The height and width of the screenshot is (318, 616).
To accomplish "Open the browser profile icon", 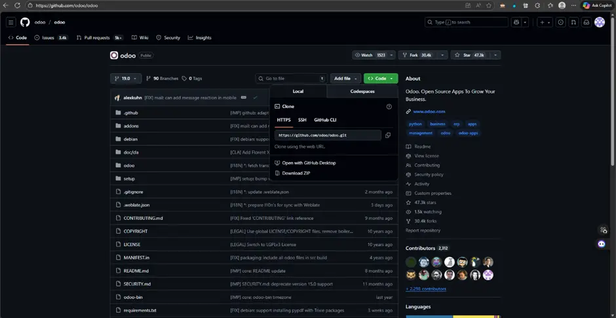I will point(562,5).
